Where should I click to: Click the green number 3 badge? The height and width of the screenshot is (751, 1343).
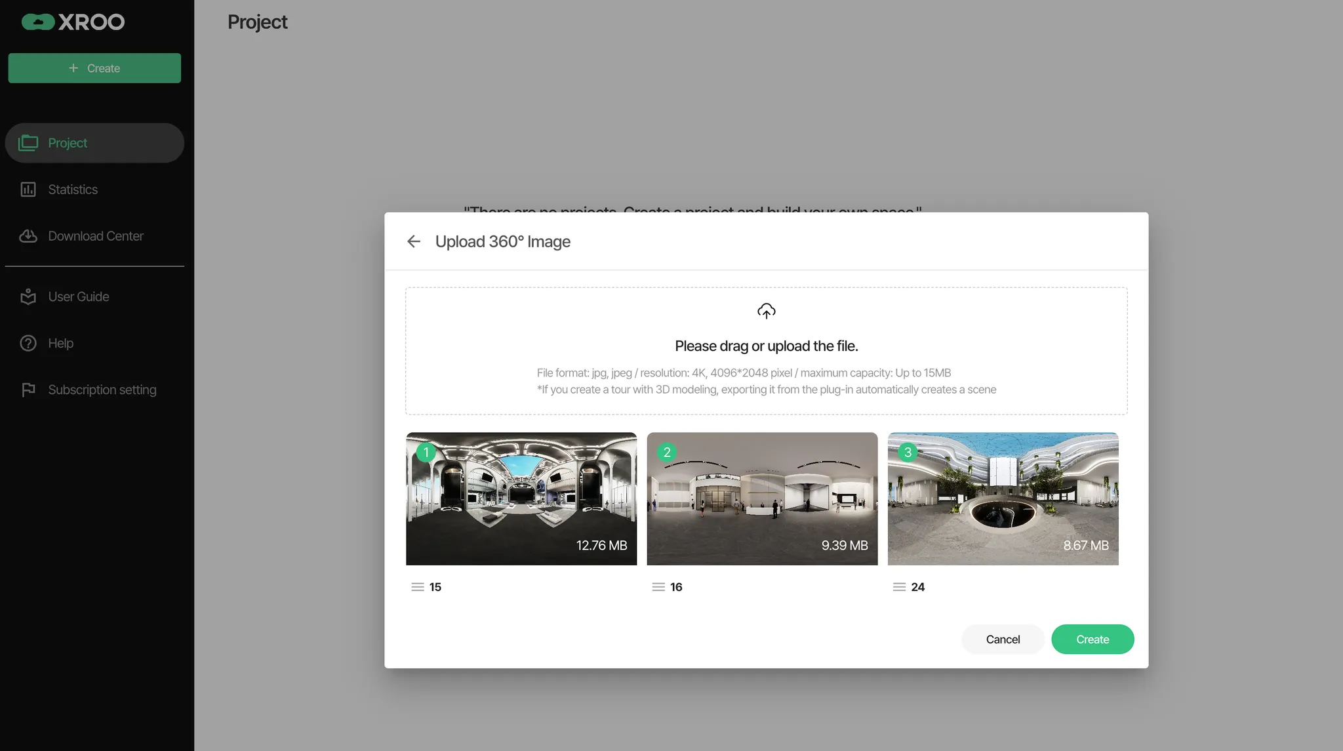(x=908, y=452)
